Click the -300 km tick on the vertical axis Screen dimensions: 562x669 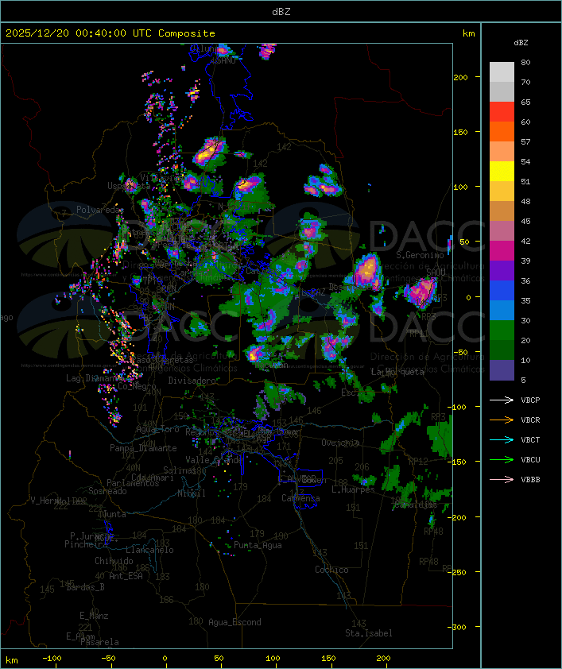click(x=456, y=627)
